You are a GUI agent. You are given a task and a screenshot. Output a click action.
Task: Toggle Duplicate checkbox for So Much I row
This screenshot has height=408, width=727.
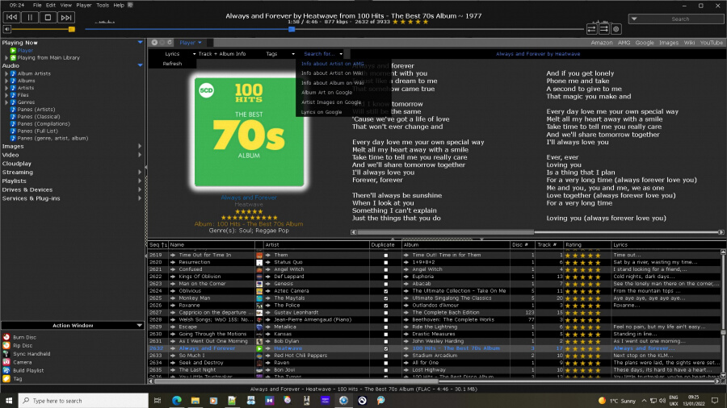[x=386, y=356]
